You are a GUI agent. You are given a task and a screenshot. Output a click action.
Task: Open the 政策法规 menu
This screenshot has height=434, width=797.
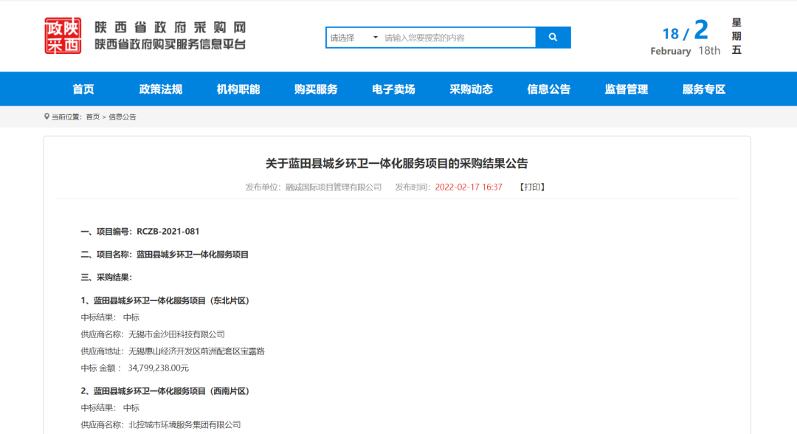[160, 89]
